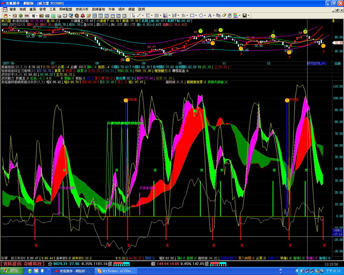
Task: Open the 工具 menu
Action: pos(52,9)
